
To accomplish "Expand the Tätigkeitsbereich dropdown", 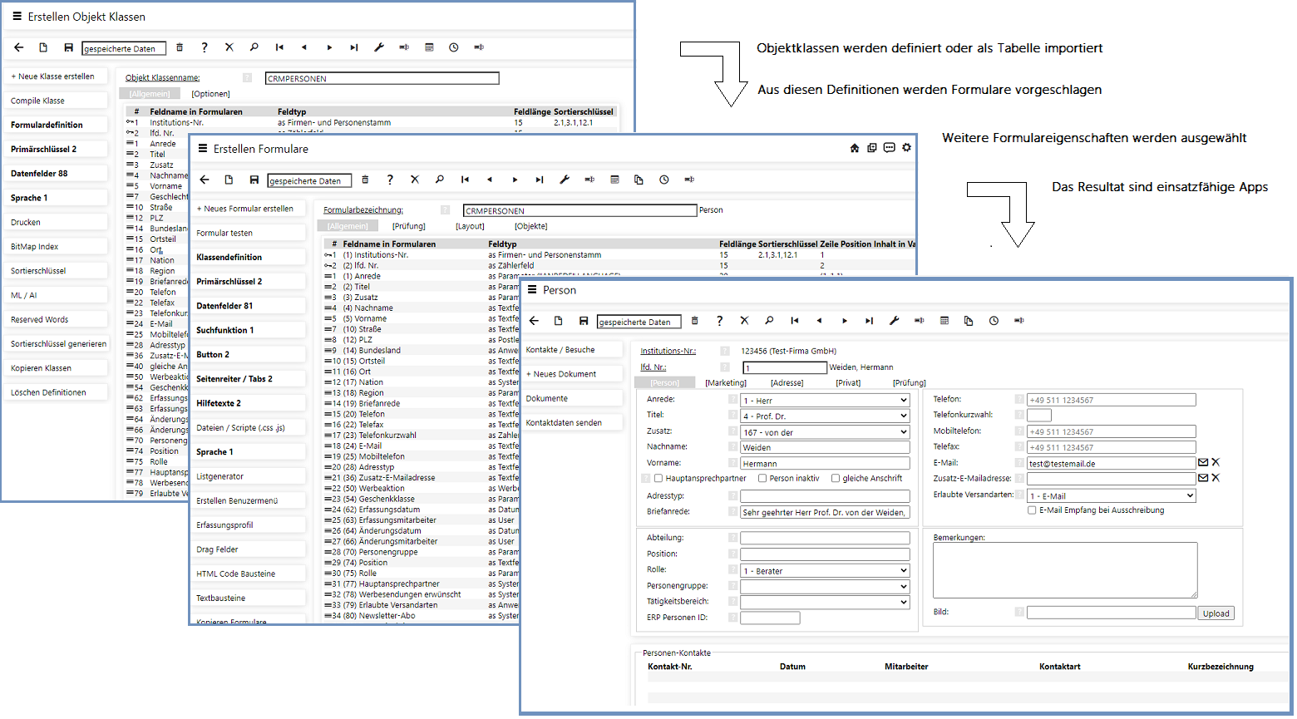I will 825,603.
